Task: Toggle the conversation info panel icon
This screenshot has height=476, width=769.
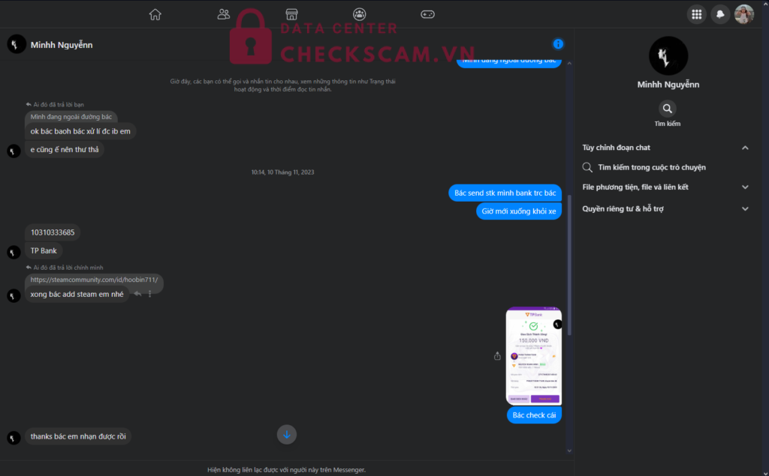Action: [558, 44]
